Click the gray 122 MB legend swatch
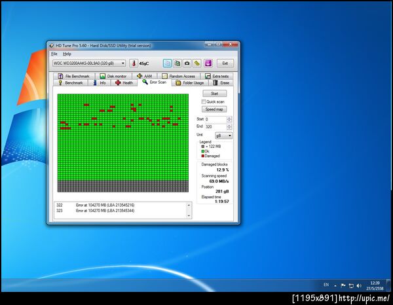 point(203,147)
